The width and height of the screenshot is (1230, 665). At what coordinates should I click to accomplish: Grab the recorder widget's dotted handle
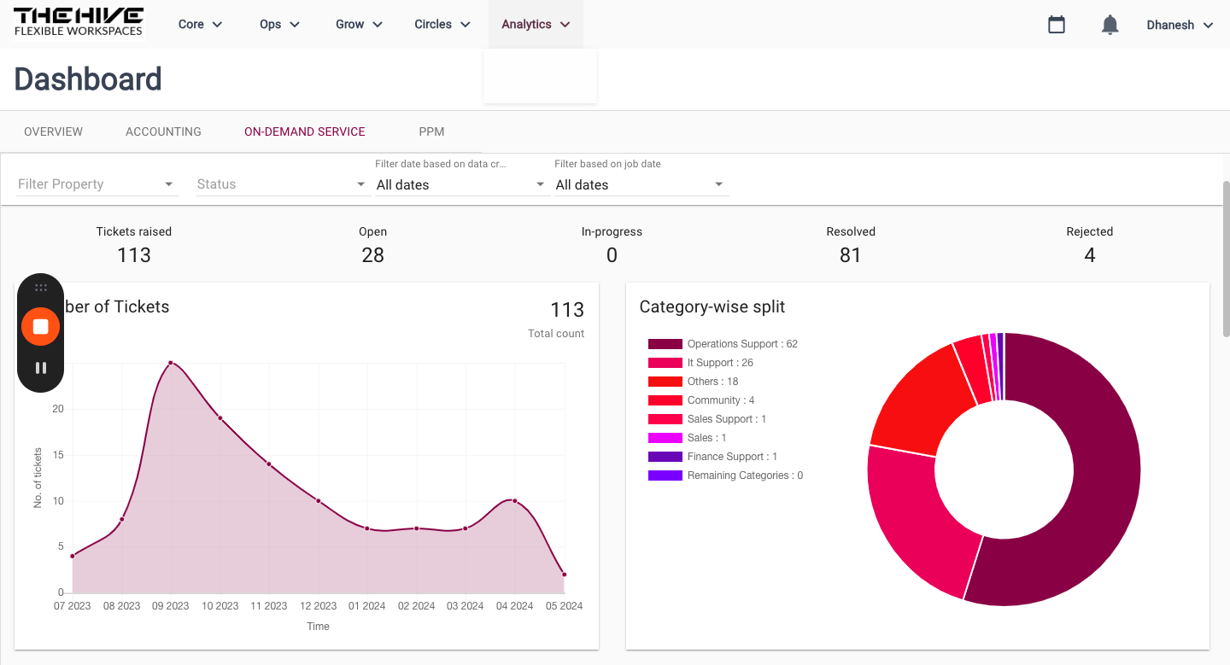(40, 289)
